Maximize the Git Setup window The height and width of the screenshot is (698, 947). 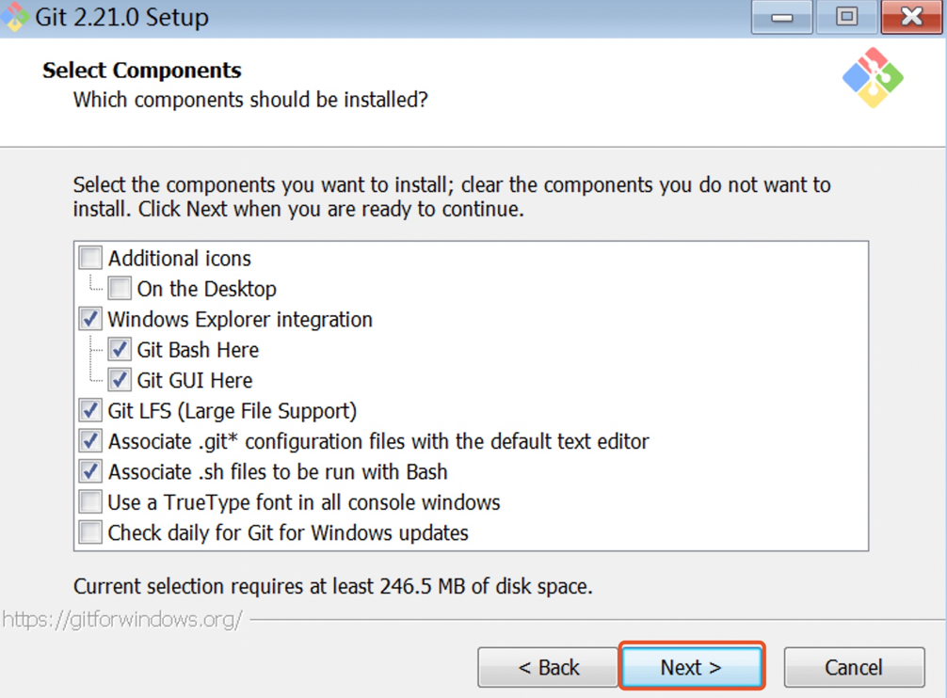pos(846,17)
